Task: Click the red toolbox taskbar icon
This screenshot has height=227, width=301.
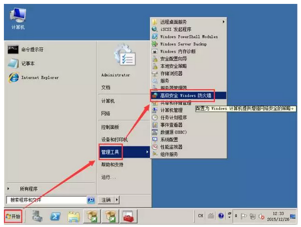Action: click(x=129, y=217)
